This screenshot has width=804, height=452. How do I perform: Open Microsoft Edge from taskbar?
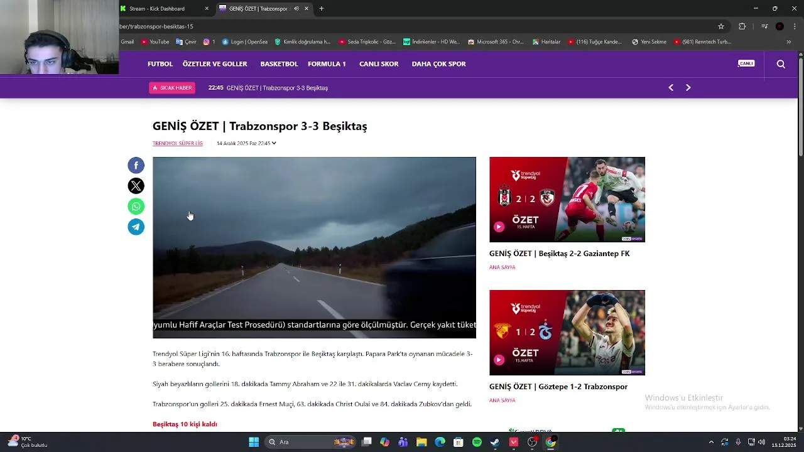tap(440, 442)
